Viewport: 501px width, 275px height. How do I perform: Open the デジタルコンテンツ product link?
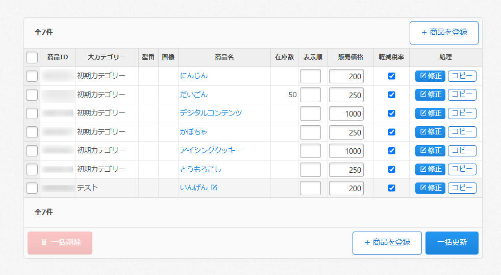pos(211,113)
